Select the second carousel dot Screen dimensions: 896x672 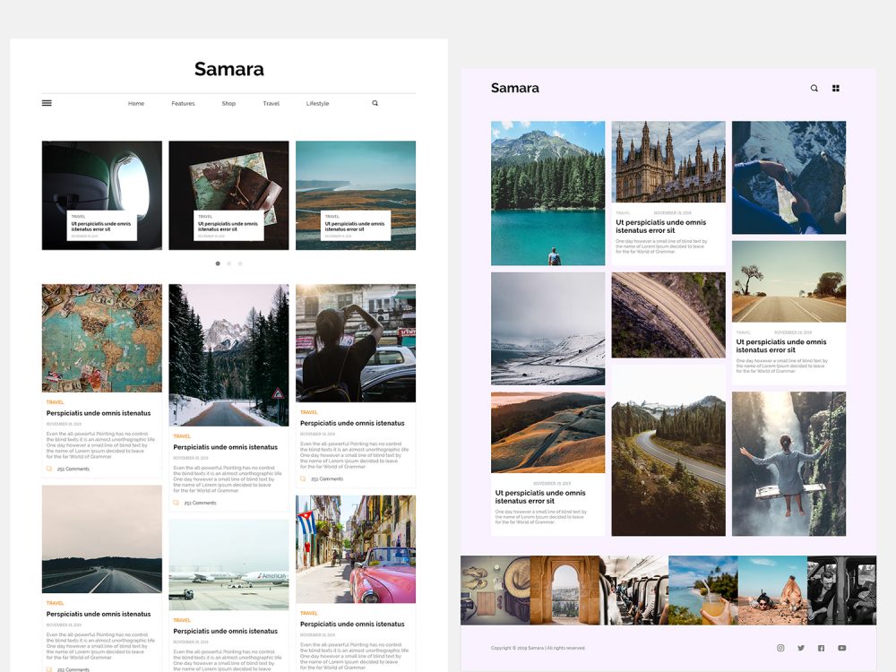pos(228,263)
